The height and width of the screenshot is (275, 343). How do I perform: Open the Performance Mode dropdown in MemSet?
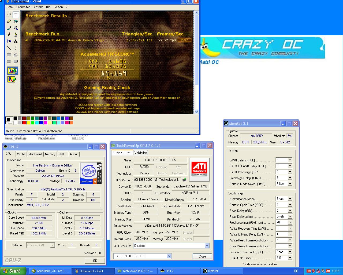tap(290, 199)
